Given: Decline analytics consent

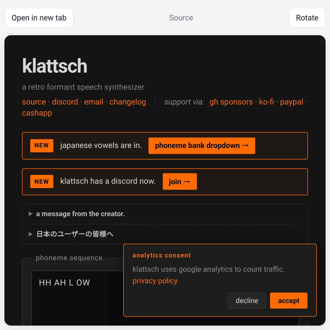Looking at the screenshot, I should 247,301.
